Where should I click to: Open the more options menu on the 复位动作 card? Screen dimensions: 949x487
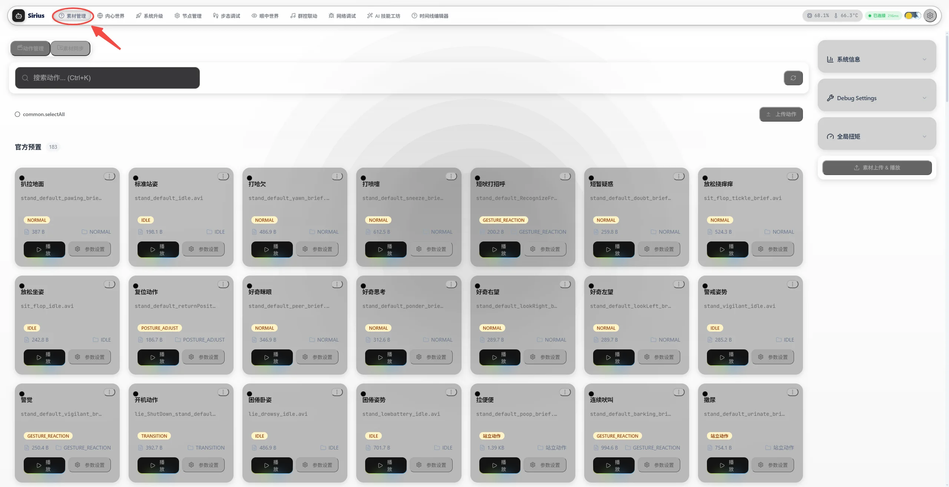point(223,284)
